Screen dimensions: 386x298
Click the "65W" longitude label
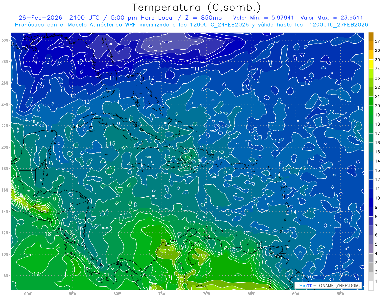pos(251,294)
